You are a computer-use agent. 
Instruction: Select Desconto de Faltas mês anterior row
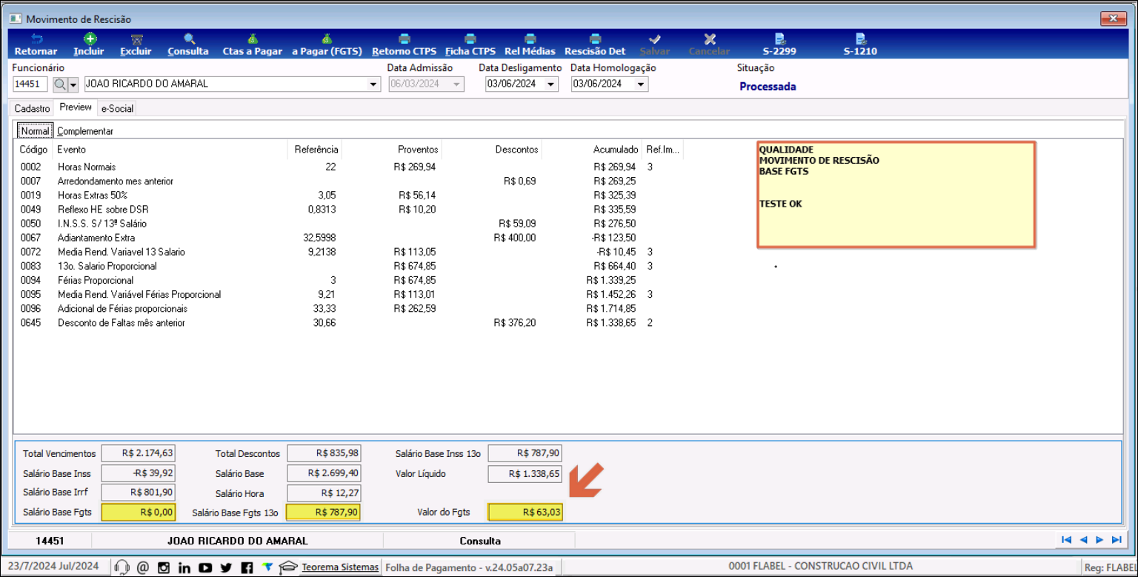point(348,323)
